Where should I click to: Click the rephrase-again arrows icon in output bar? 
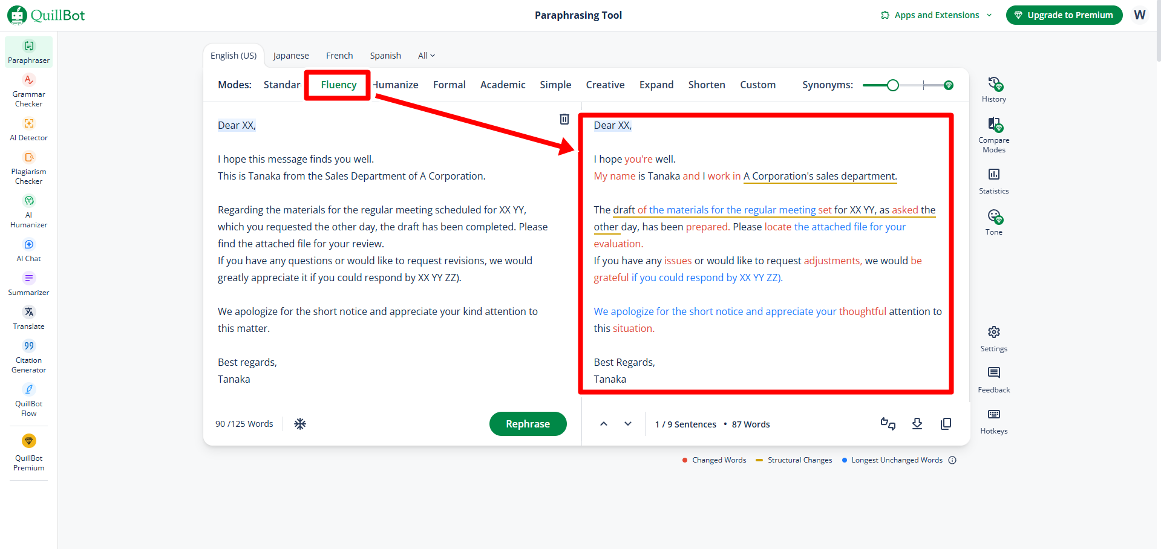(888, 424)
